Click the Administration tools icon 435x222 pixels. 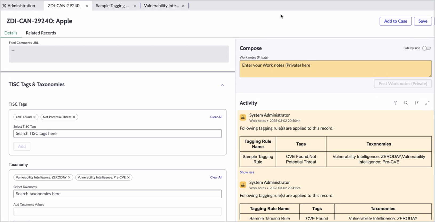click(4, 6)
